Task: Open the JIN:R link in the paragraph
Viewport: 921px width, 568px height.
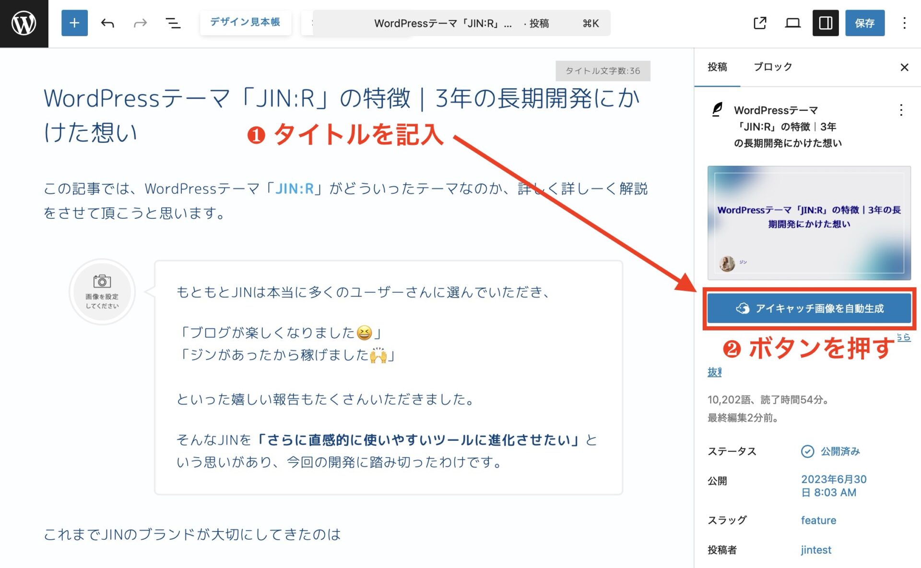Action: (294, 189)
